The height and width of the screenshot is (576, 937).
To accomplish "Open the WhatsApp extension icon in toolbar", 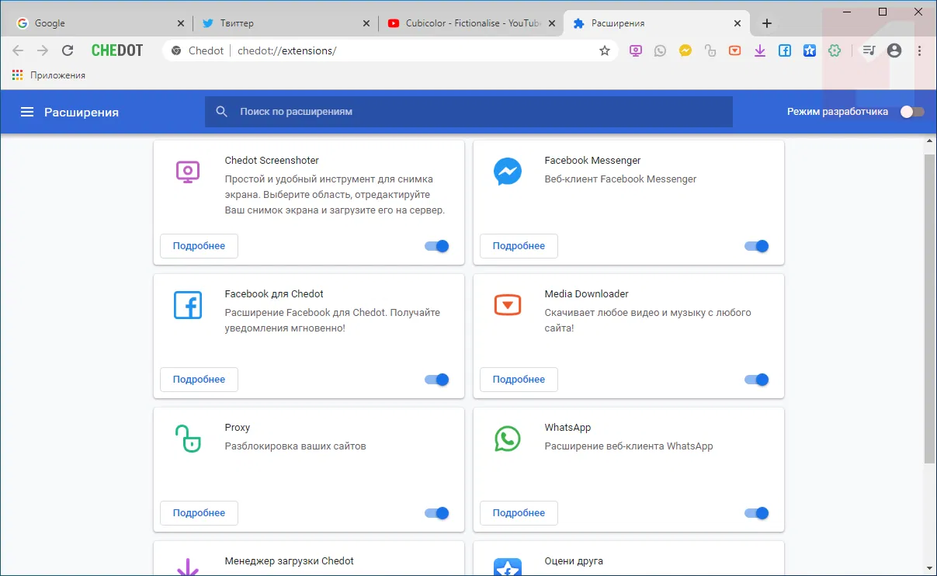I will pos(660,50).
